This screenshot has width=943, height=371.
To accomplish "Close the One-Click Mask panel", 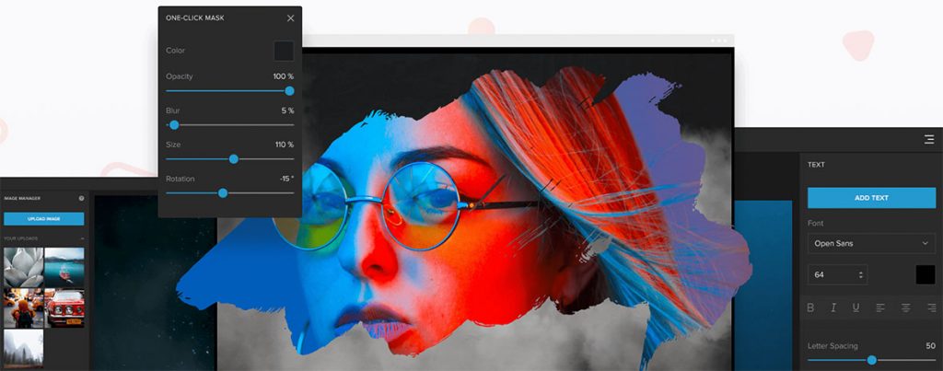I will (x=291, y=17).
